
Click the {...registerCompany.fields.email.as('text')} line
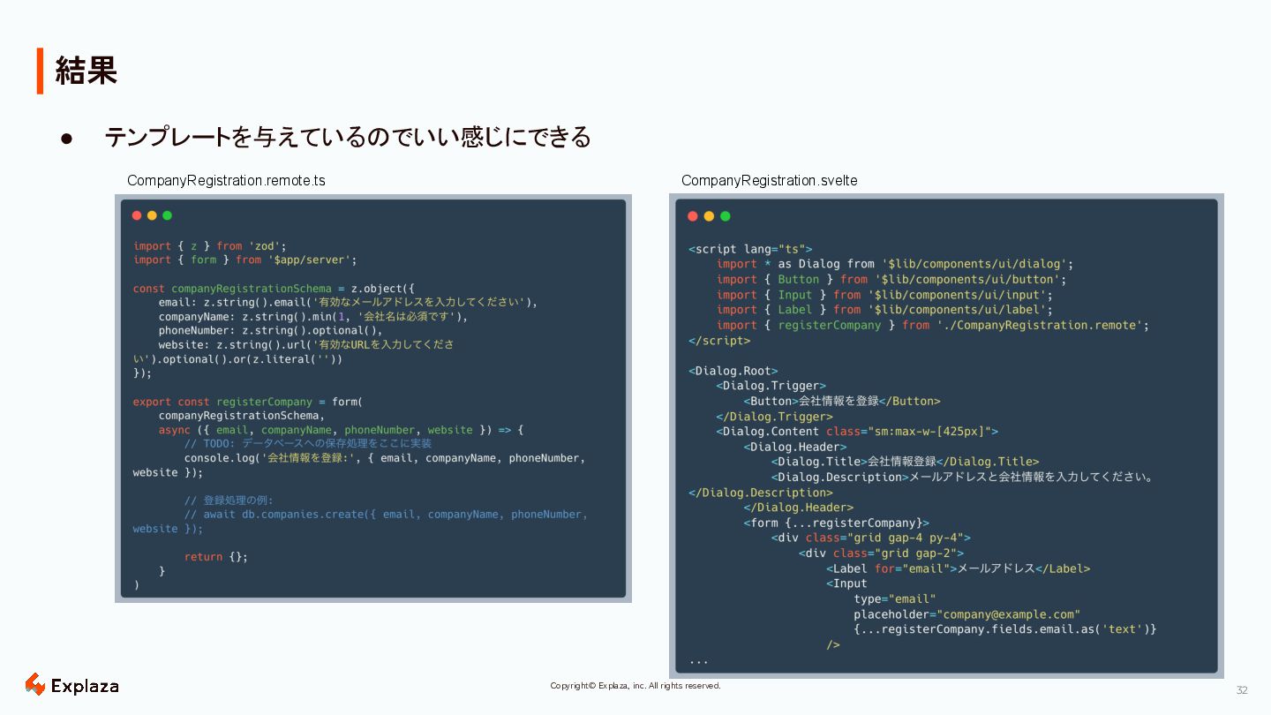click(1005, 629)
